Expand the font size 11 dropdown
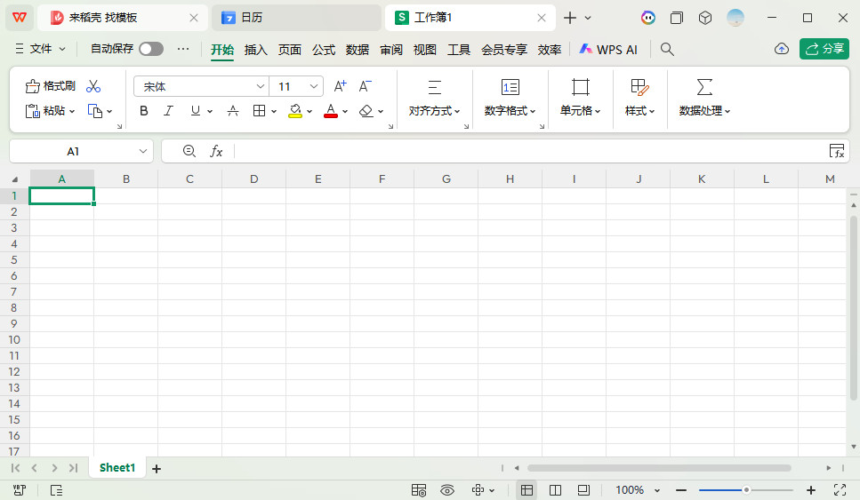Viewport: 860px width, 500px height. (314, 86)
